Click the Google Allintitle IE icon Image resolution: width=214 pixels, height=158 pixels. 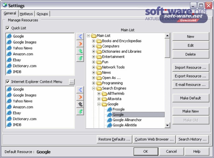pyautogui.click(x=109, y=125)
